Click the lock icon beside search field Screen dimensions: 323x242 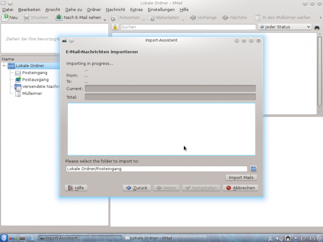tap(115, 27)
